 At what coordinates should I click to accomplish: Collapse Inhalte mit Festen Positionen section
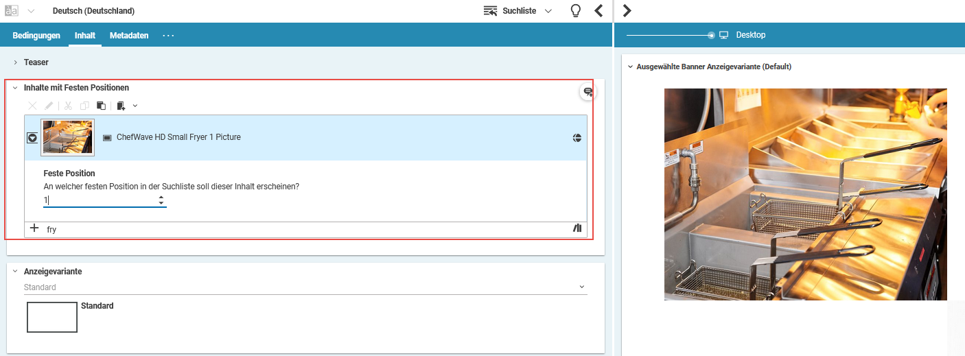pos(15,88)
